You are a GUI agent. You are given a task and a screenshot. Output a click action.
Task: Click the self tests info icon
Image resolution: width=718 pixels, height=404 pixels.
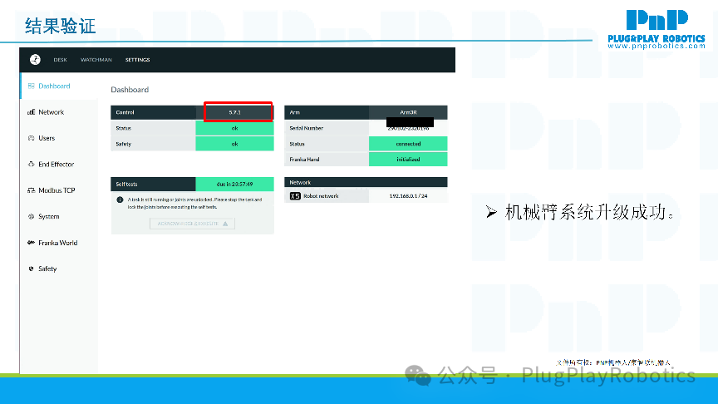tap(120, 200)
